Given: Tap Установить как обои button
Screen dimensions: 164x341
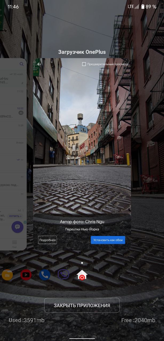Looking at the screenshot, I should point(108,240).
